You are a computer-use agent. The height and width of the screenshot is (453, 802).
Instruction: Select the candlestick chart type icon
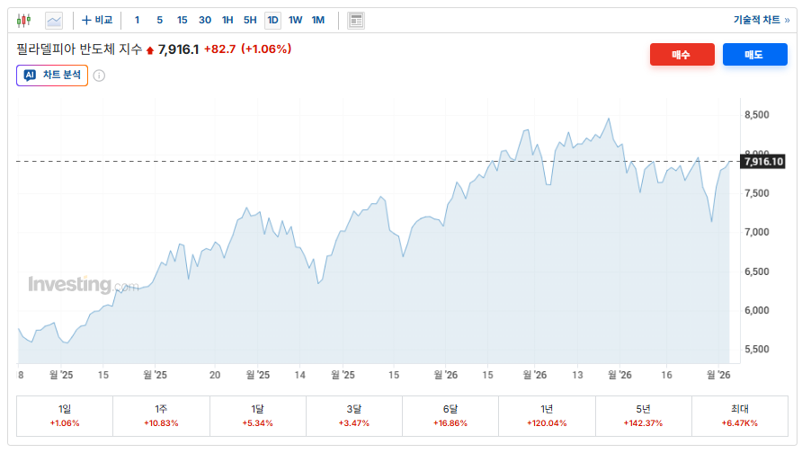pyautogui.click(x=23, y=20)
